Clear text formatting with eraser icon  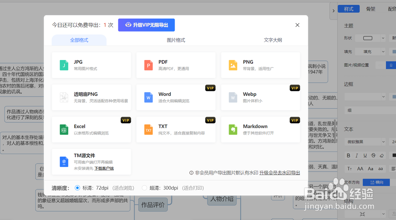pos(382,155)
